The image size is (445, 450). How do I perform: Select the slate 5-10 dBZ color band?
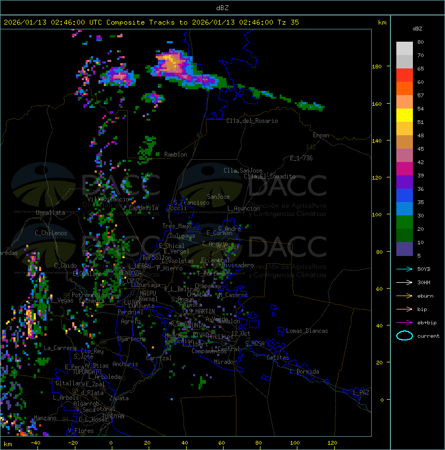[404, 249]
